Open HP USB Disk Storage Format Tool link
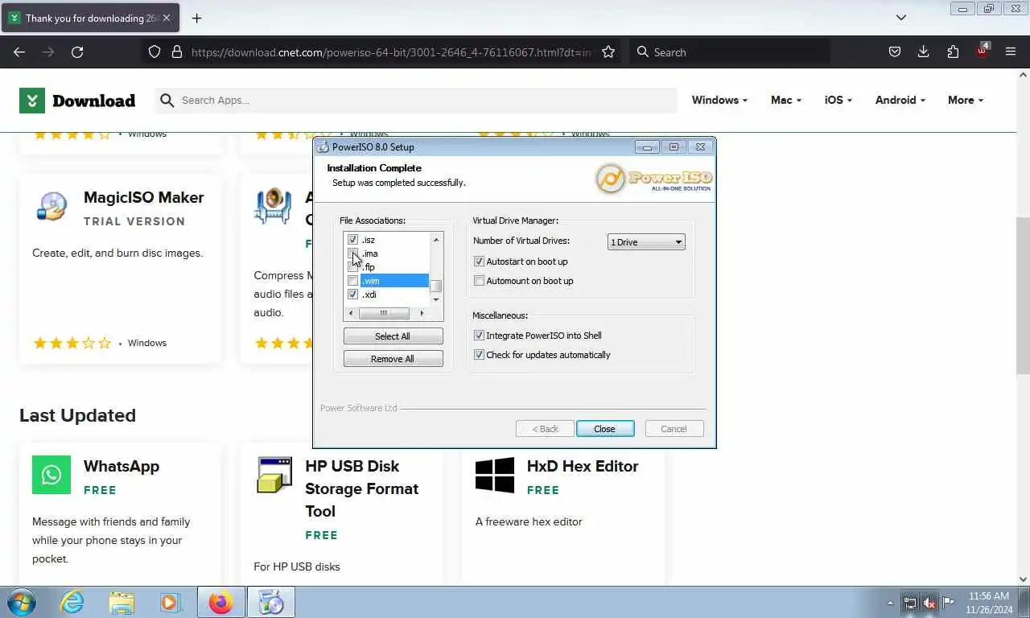Viewport: 1030px width, 618px height. tap(362, 488)
